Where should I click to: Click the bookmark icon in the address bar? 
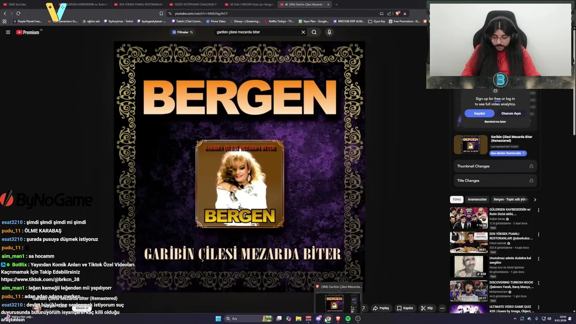pos(161,13)
